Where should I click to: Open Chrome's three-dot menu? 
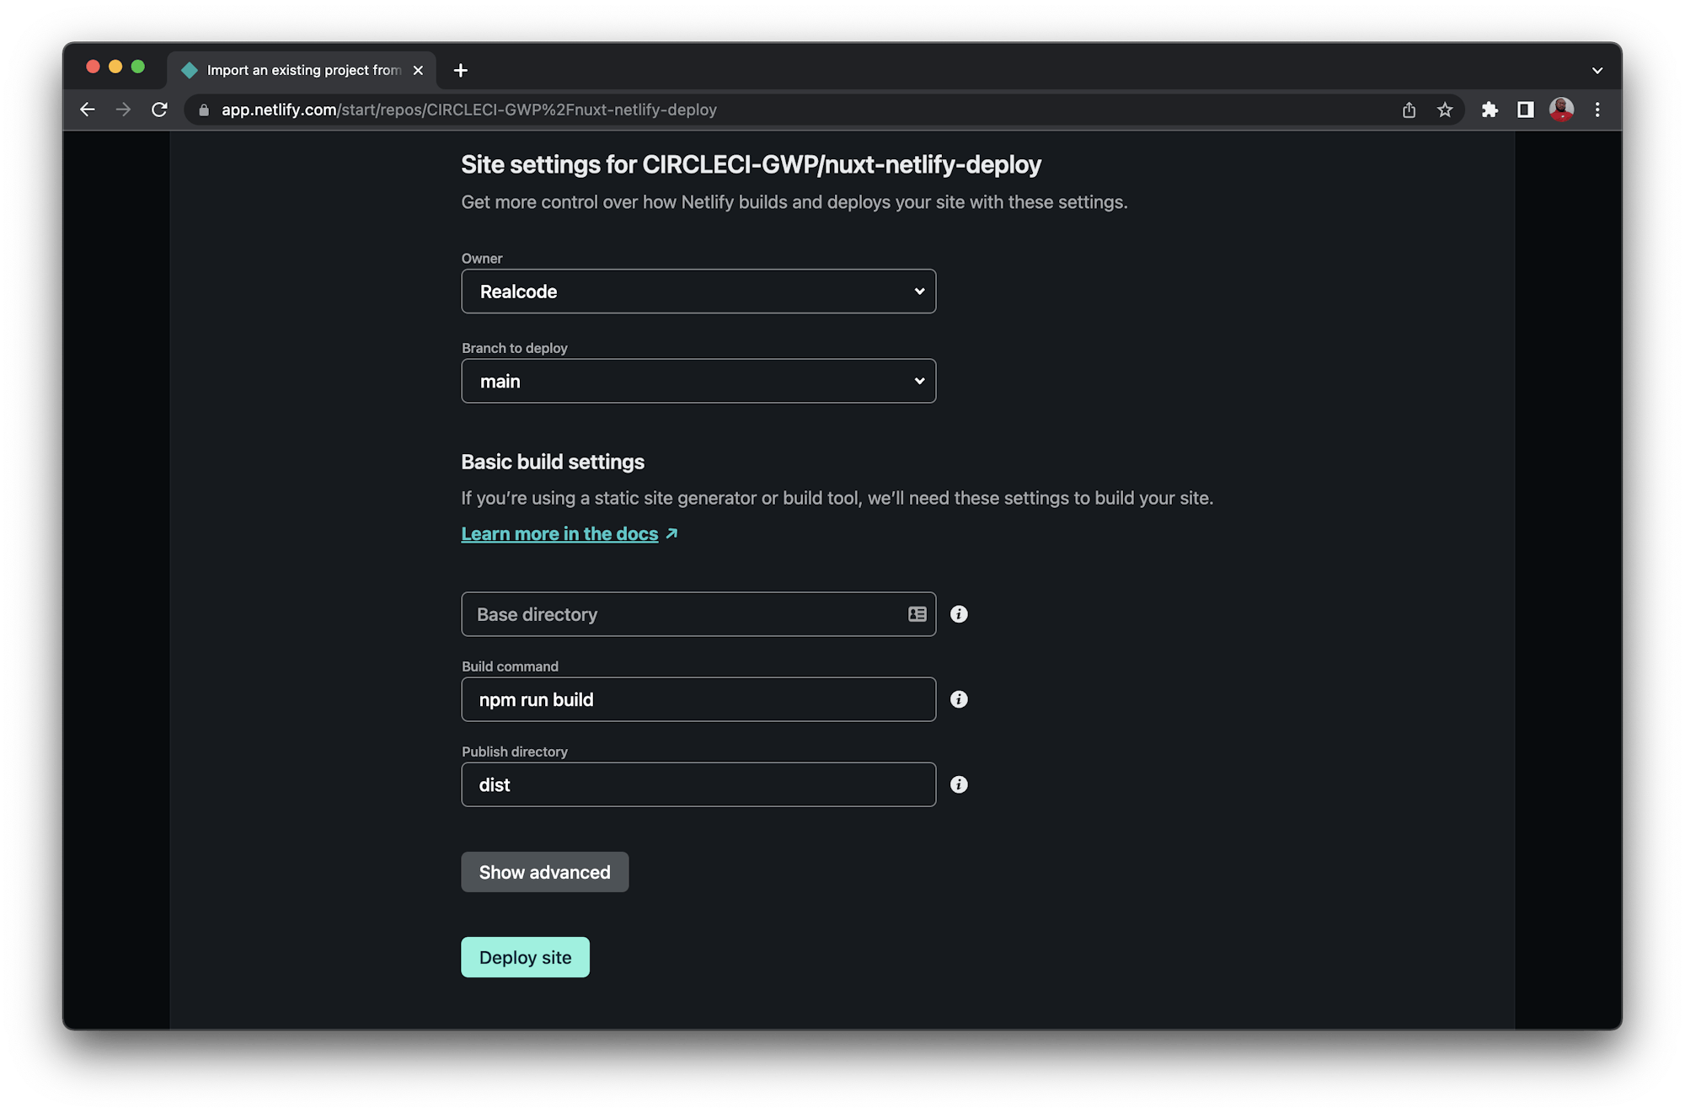[x=1597, y=110]
